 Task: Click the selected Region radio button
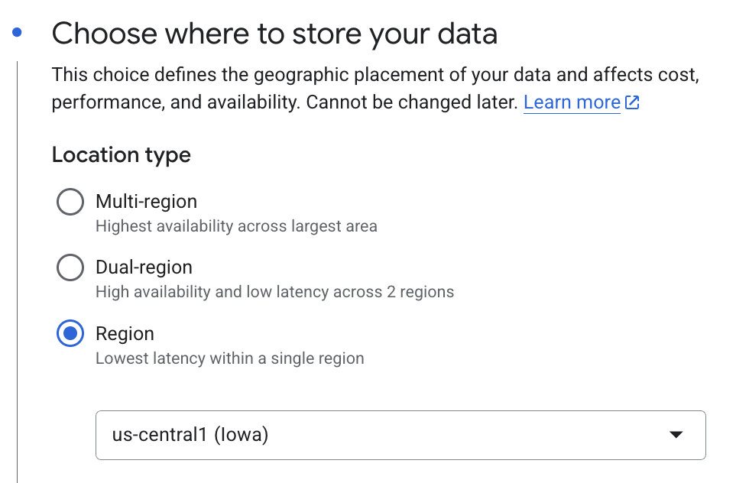70,333
